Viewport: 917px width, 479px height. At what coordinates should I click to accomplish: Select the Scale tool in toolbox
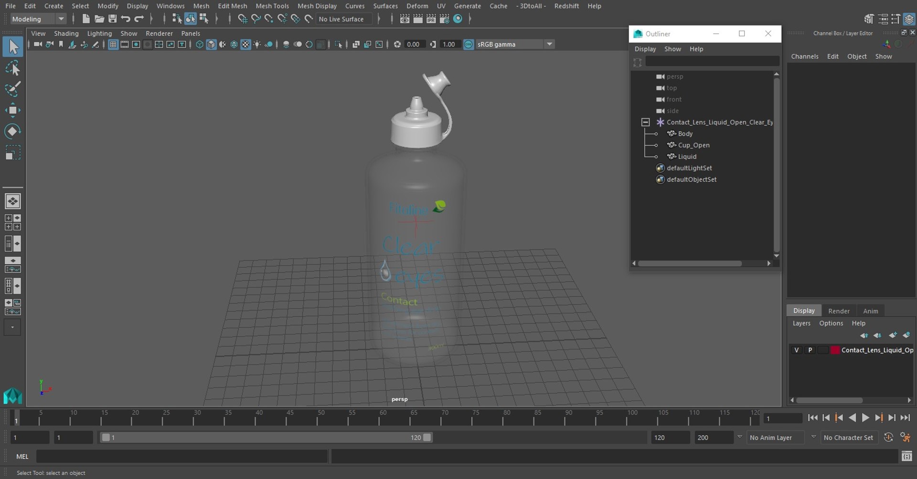coord(13,153)
